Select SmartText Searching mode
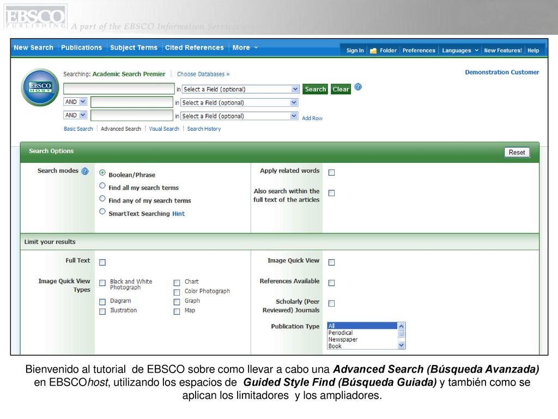558x419 pixels. (x=102, y=212)
